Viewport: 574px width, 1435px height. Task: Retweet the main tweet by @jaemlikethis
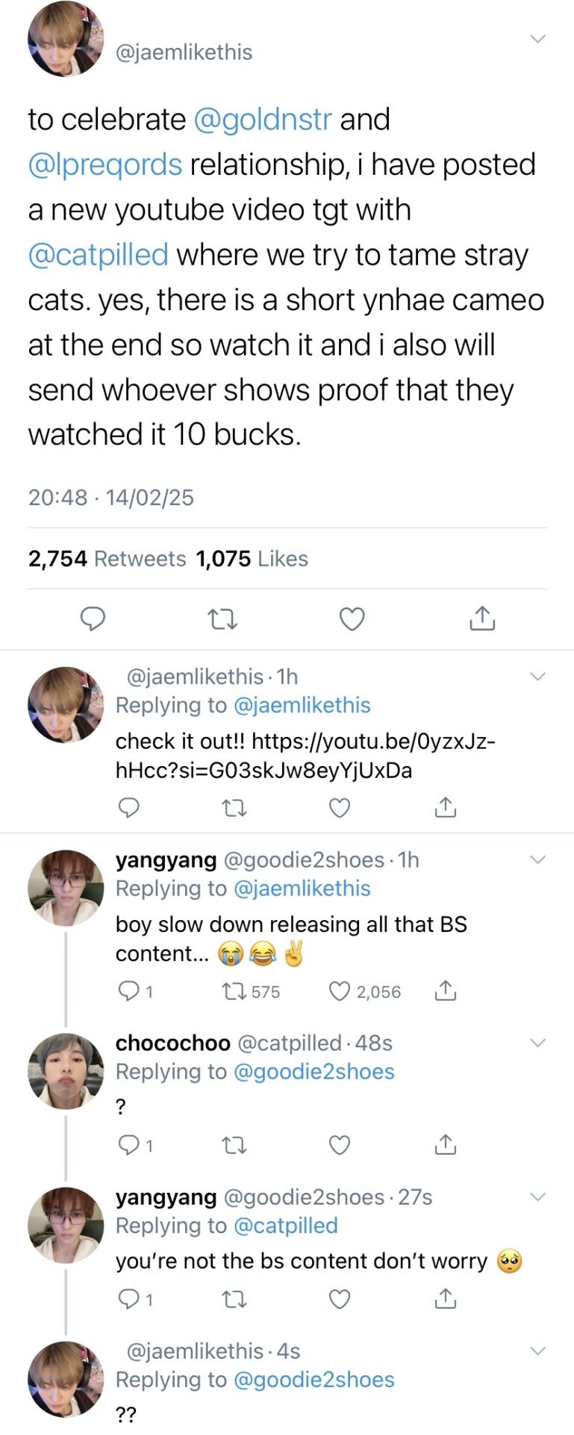tap(222, 619)
